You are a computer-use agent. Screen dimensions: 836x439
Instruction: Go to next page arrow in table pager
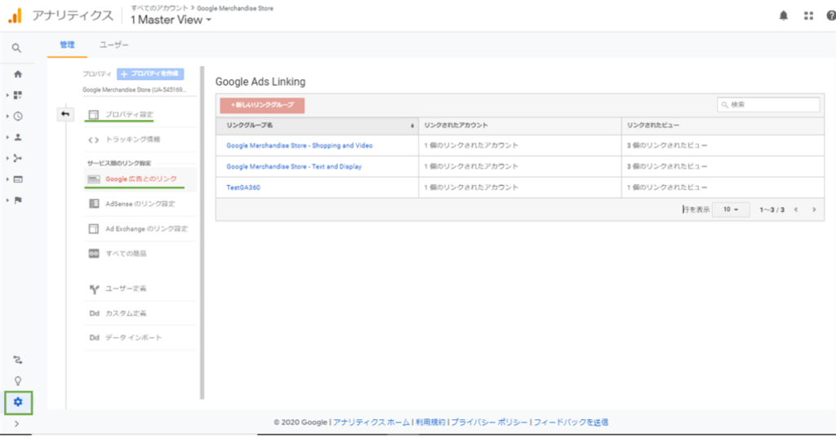tap(814, 210)
